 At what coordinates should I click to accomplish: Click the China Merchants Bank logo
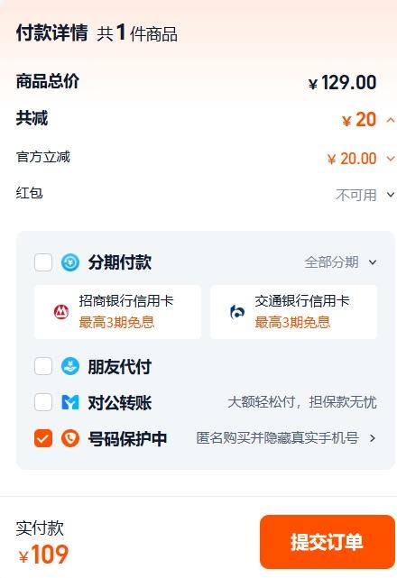61,312
